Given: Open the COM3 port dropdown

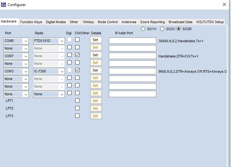Looking at the screenshot, I should pyautogui.click(x=26, y=71).
